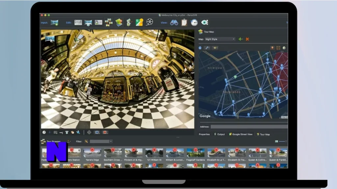The image size is (337, 189).
Task: Open the binoculars Overview icon
Action: coord(174,23)
